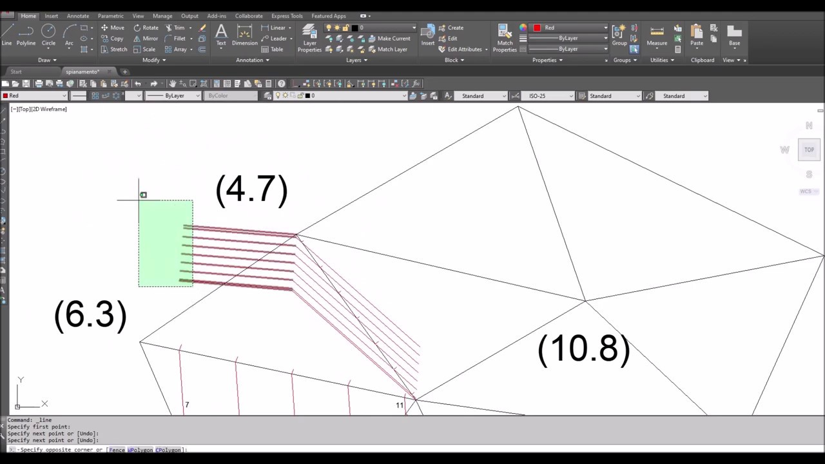This screenshot has width=825, height=464.
Task: Click the Copy command in Modify
Action: point(112,39)
